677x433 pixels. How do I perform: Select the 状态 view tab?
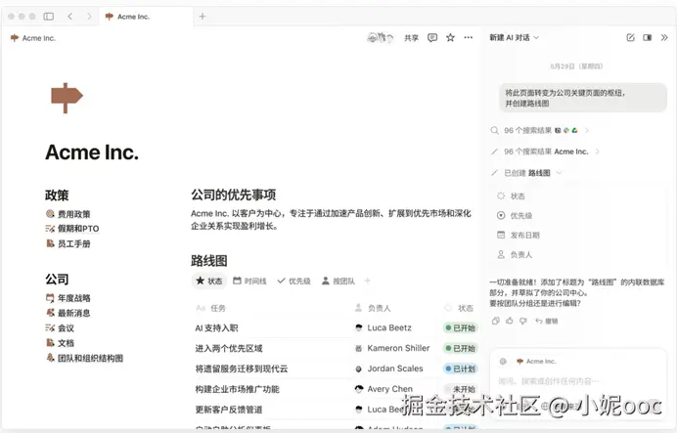coord(209,281)
